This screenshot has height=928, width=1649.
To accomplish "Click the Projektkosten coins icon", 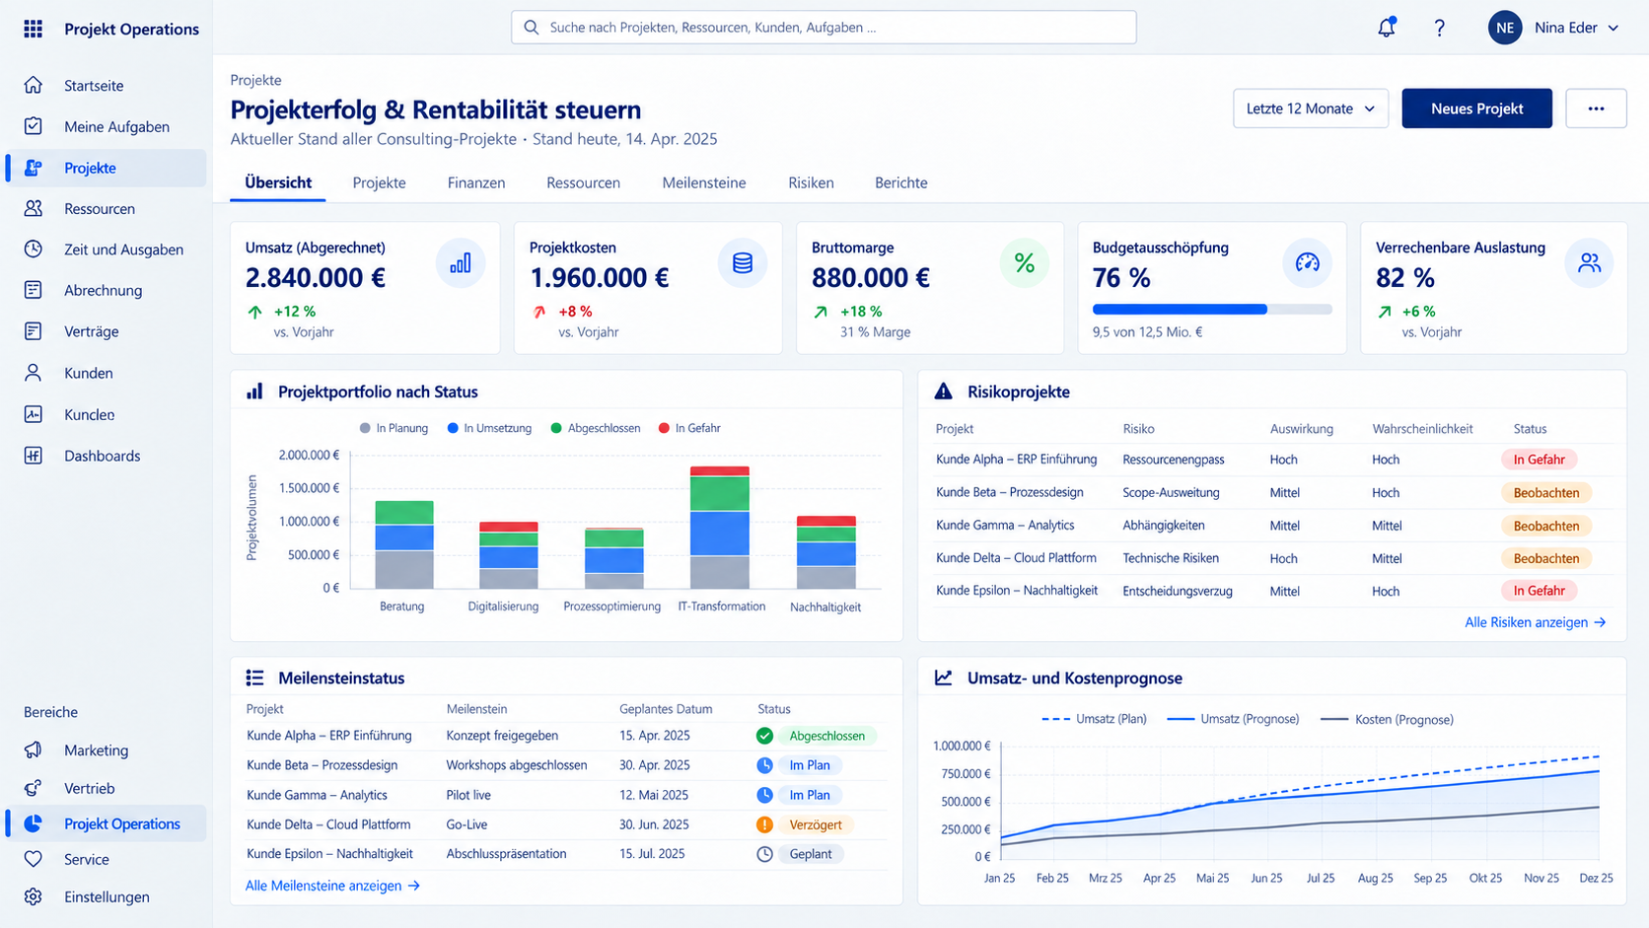I will pyautogui.click(x=743, y=263).
